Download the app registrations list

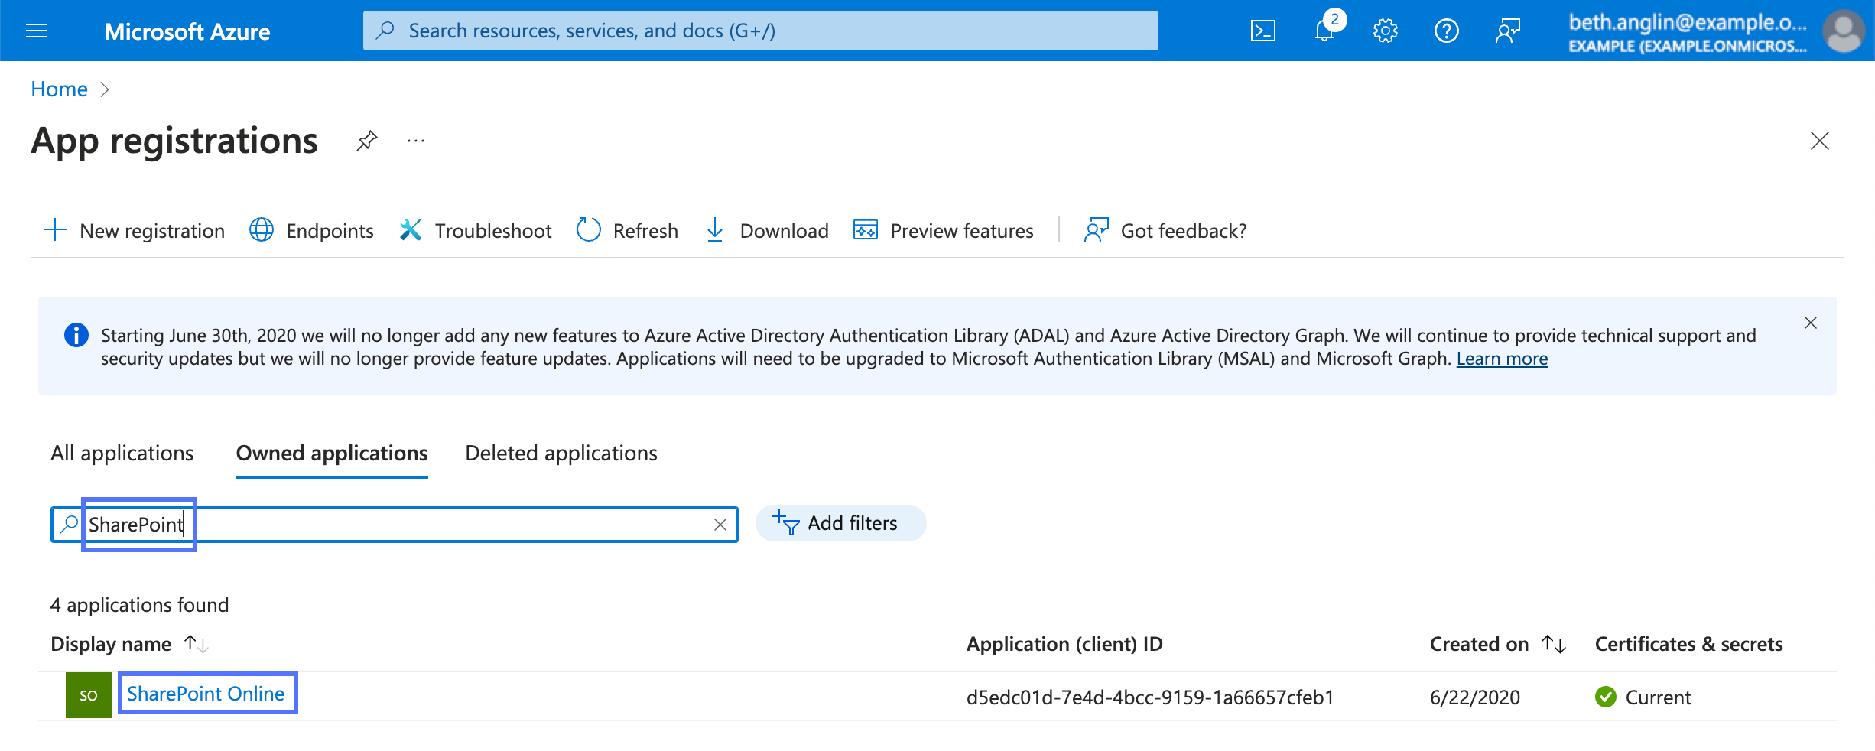pyautogui.click(x=766, y=230)
